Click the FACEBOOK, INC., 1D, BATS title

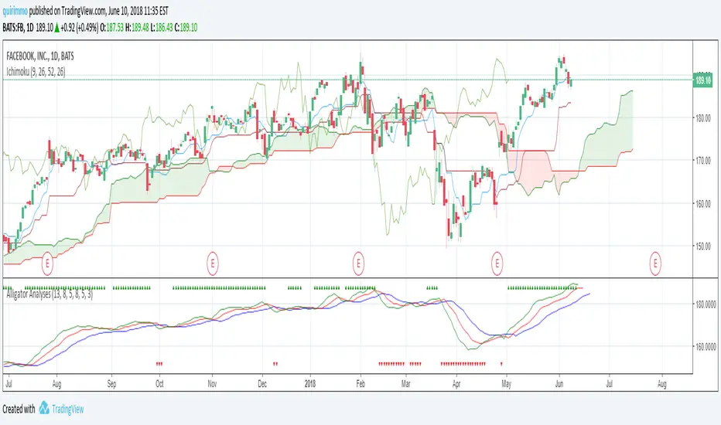pos(40,56)
